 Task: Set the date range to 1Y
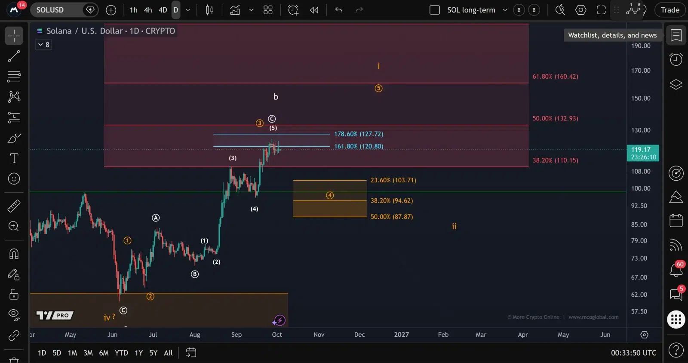coord(138,353)
